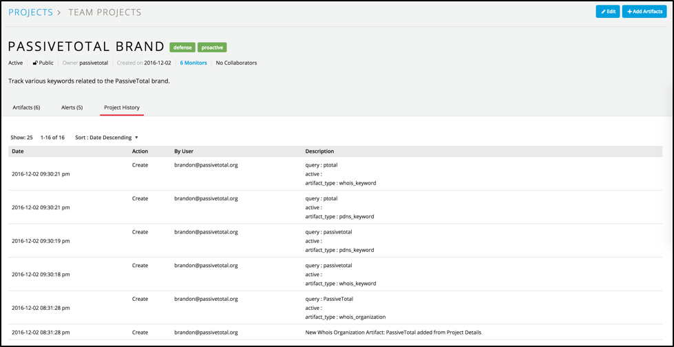674x347 pixels.
Task: Click the Description column header
Action: [x=319, y=151]
